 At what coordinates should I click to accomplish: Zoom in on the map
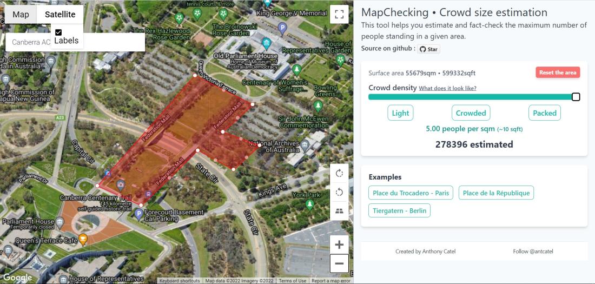(339, 245)
